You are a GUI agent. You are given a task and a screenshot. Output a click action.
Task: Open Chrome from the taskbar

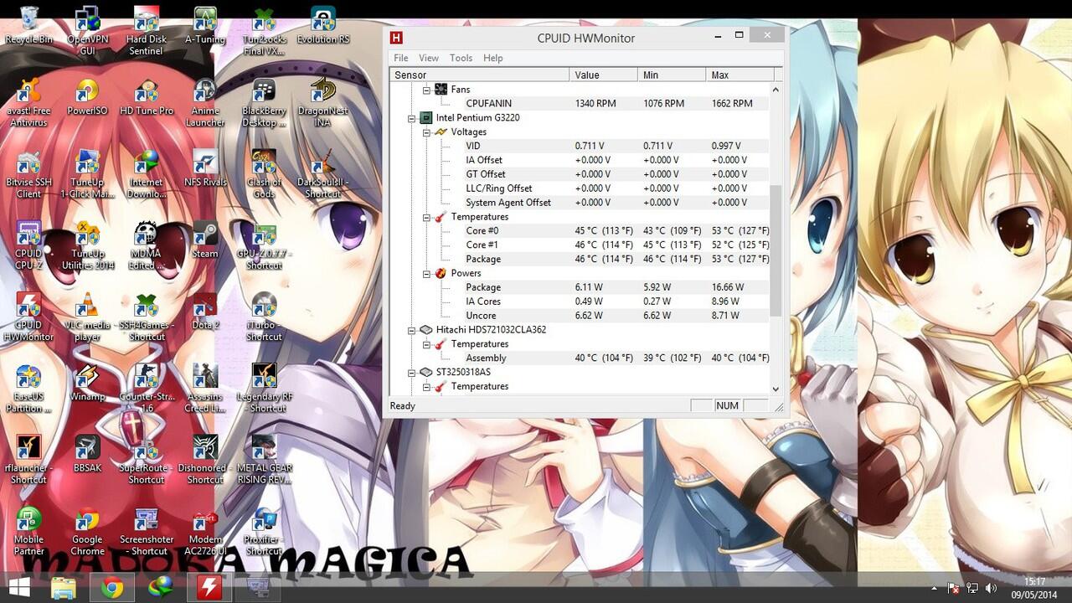[x=112, y=588]
